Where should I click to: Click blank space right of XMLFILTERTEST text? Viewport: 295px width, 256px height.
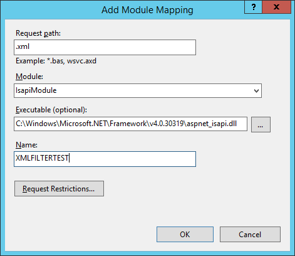point(132,159)
